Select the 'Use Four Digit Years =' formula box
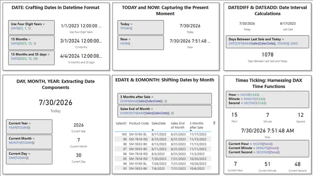The height and width of the screenshot is (176, 313). coord(31,27)
